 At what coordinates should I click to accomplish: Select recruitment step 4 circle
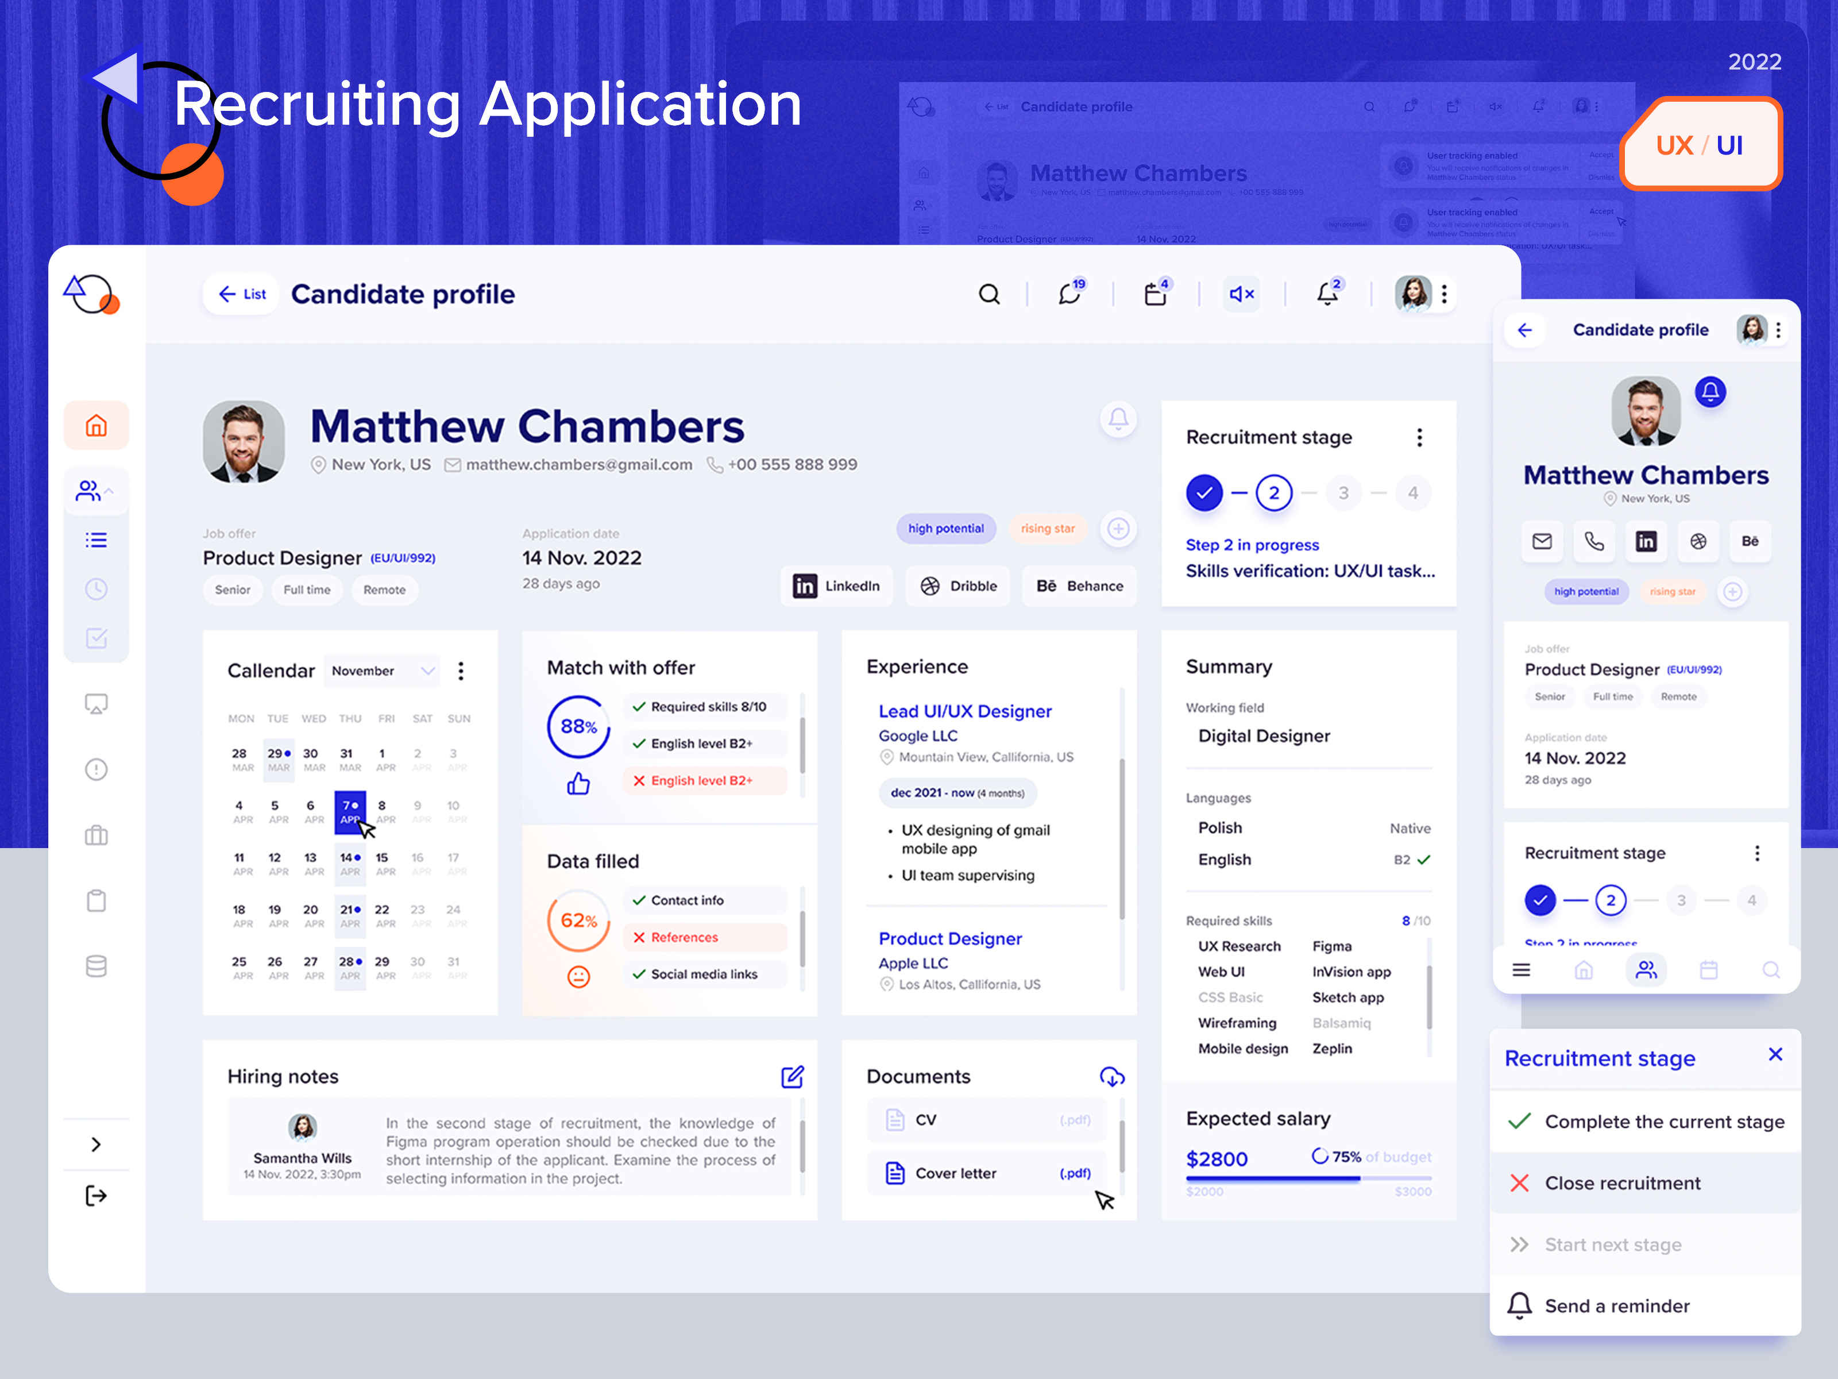[x=1412, y=493]
